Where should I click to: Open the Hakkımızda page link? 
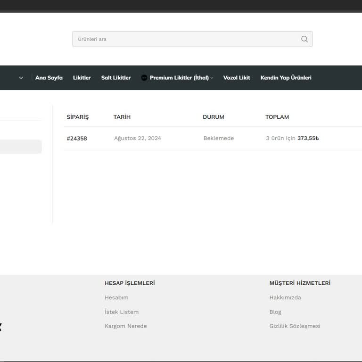click(285, 297)
